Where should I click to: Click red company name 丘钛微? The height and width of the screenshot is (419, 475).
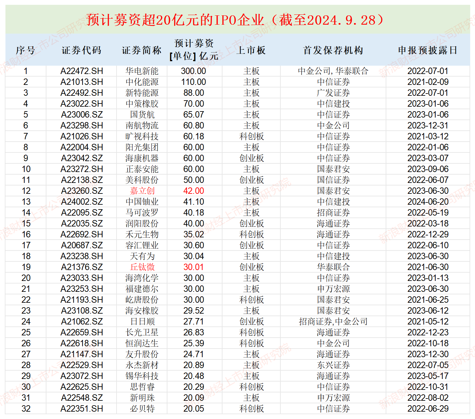[x=142, y=267]
